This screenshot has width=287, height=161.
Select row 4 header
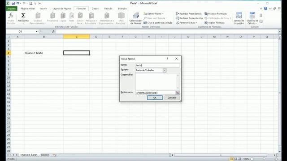[8, 53]
